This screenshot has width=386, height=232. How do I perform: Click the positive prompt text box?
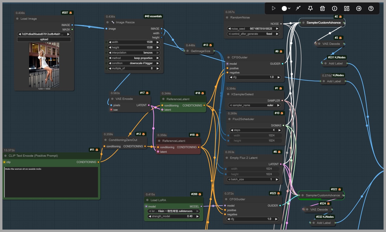point(51,182)
